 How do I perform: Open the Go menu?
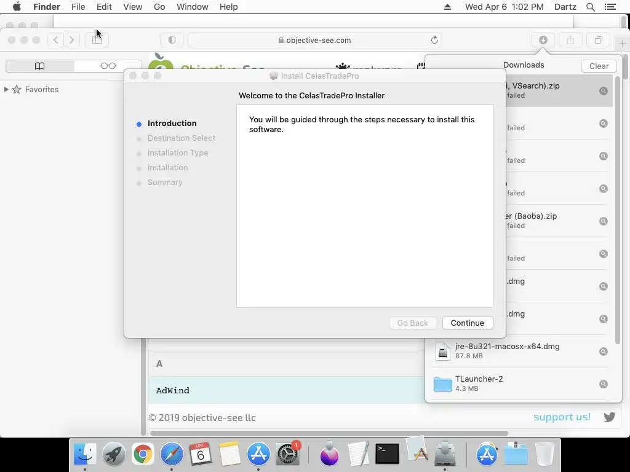[x=159, y=7]
